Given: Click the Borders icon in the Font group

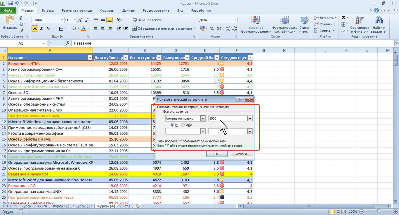Looking at the screenshot, I should (61, 29).
